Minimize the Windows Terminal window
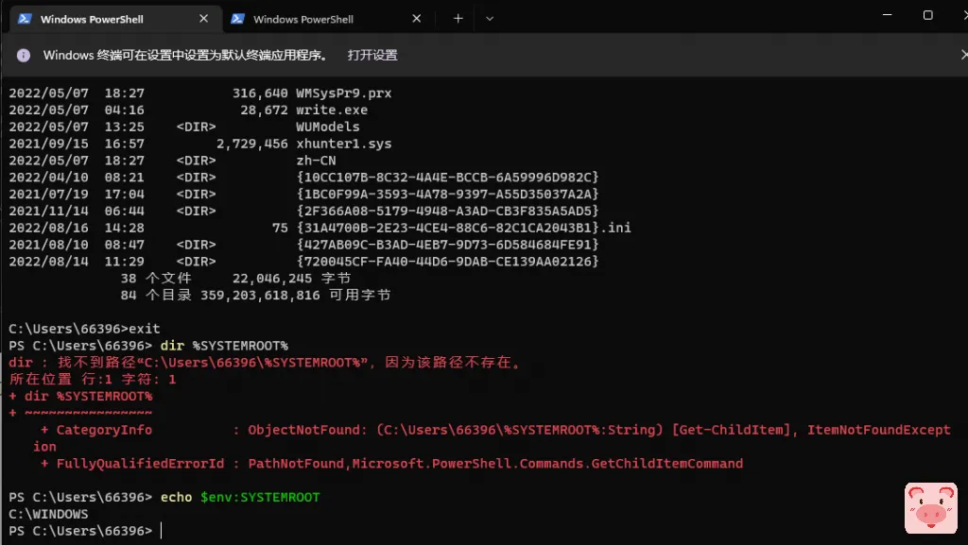This screenshot has width=968, height=545. (889, 14)
